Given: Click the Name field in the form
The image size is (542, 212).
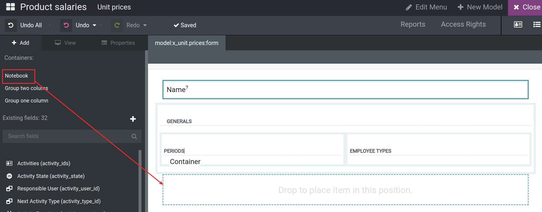Looking at the screenshot, I should pos(345,89).
